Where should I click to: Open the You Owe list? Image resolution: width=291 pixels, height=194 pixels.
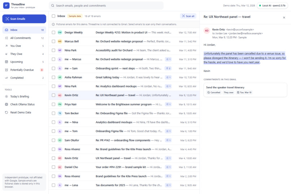click(x=24, y=46)
